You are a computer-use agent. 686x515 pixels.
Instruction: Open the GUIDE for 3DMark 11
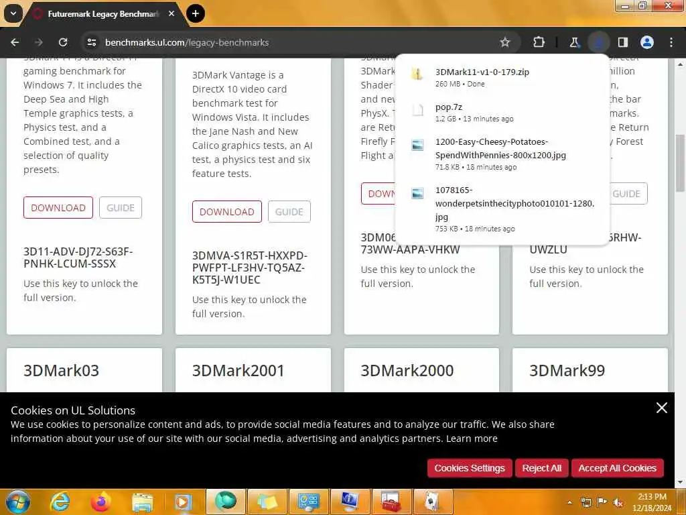(121, 208)
